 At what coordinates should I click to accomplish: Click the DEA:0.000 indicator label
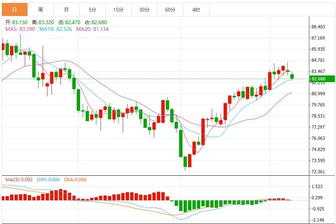click(75, 179)
